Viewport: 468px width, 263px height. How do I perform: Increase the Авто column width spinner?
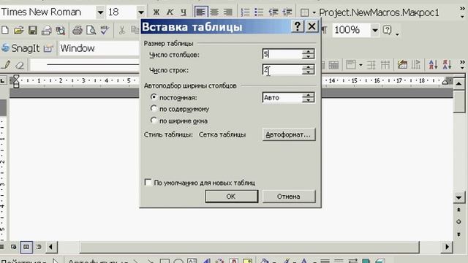[x=308, y=95]
